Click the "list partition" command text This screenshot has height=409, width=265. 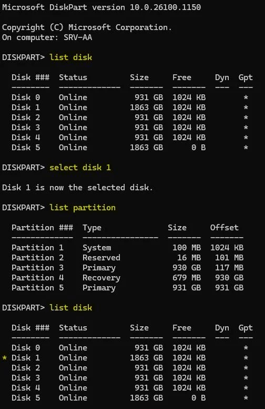(x=82, y=208)
